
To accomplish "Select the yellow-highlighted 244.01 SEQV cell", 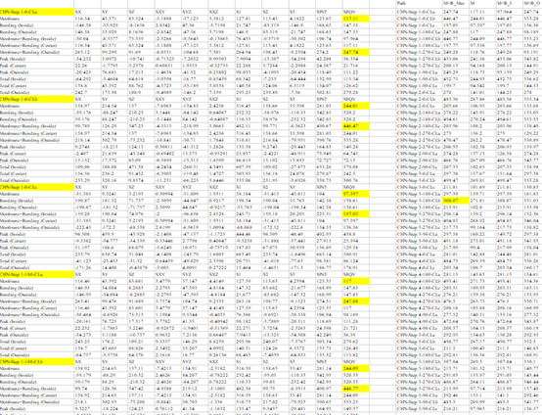I will point(356,106).
